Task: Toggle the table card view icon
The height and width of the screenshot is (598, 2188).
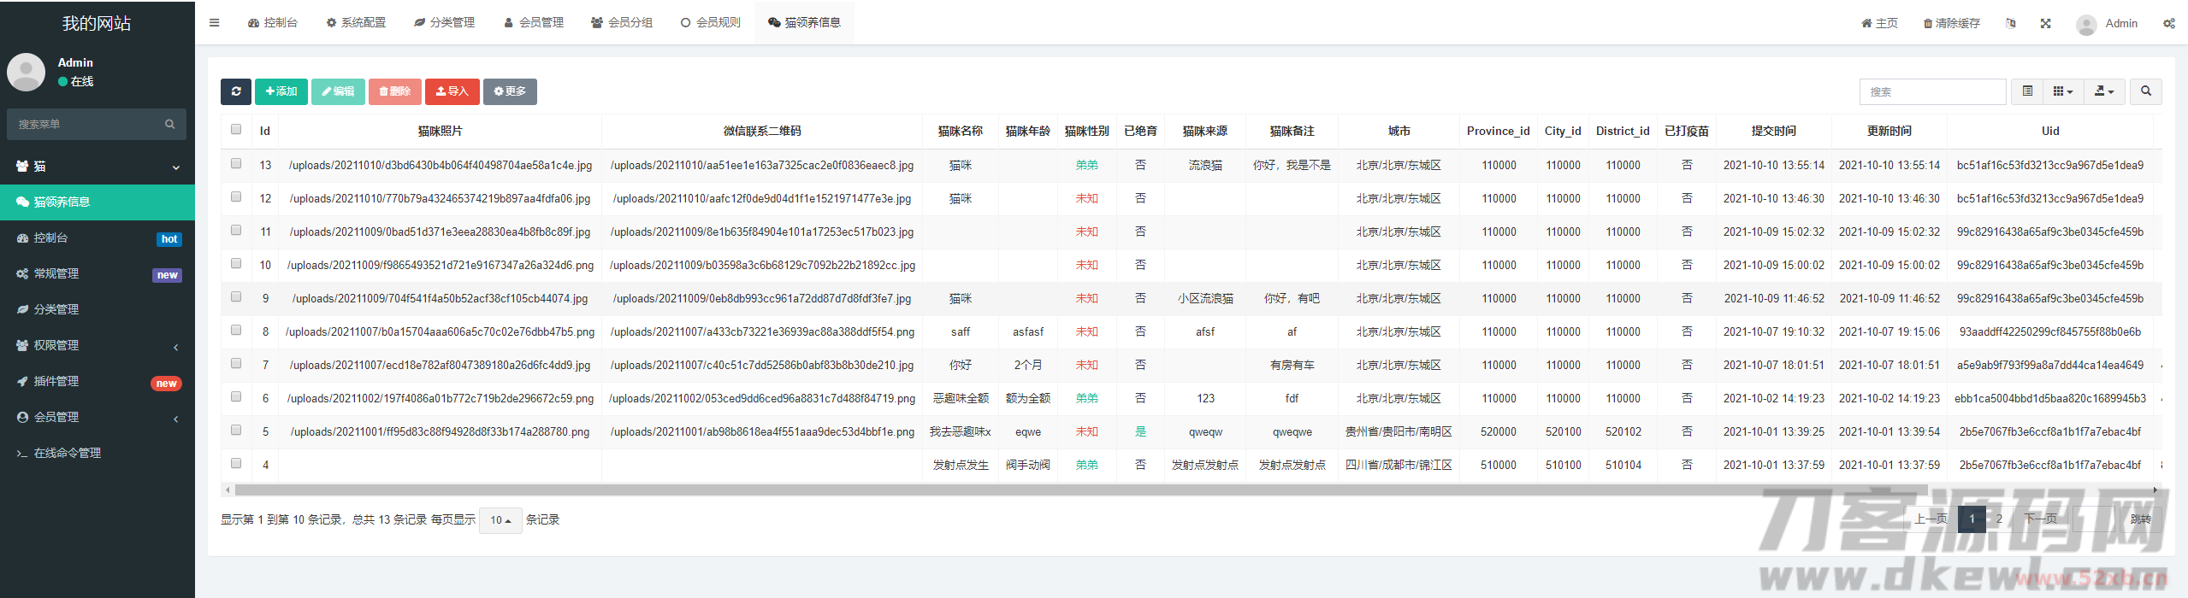Action: tap(2026, 91)
